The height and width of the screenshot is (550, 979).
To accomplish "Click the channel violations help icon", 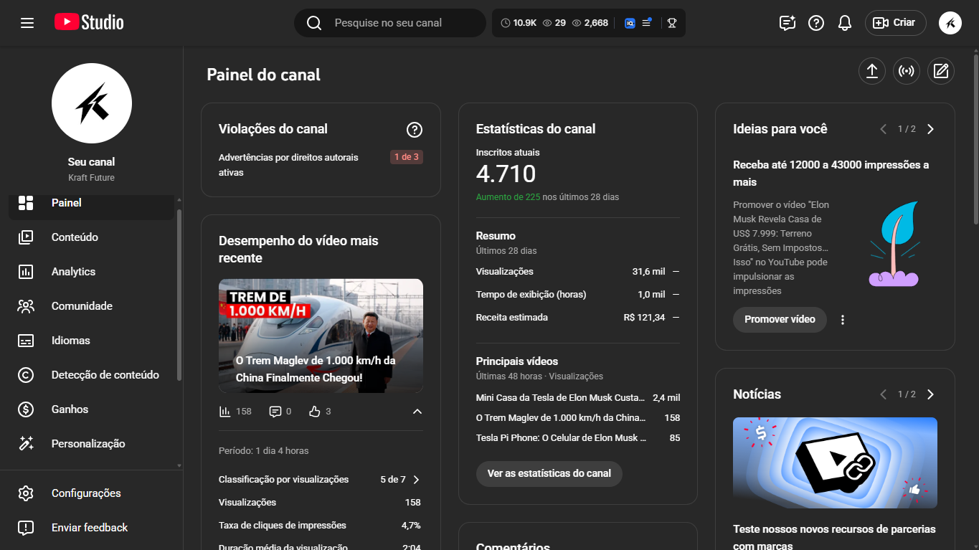I will coord(415,130).
